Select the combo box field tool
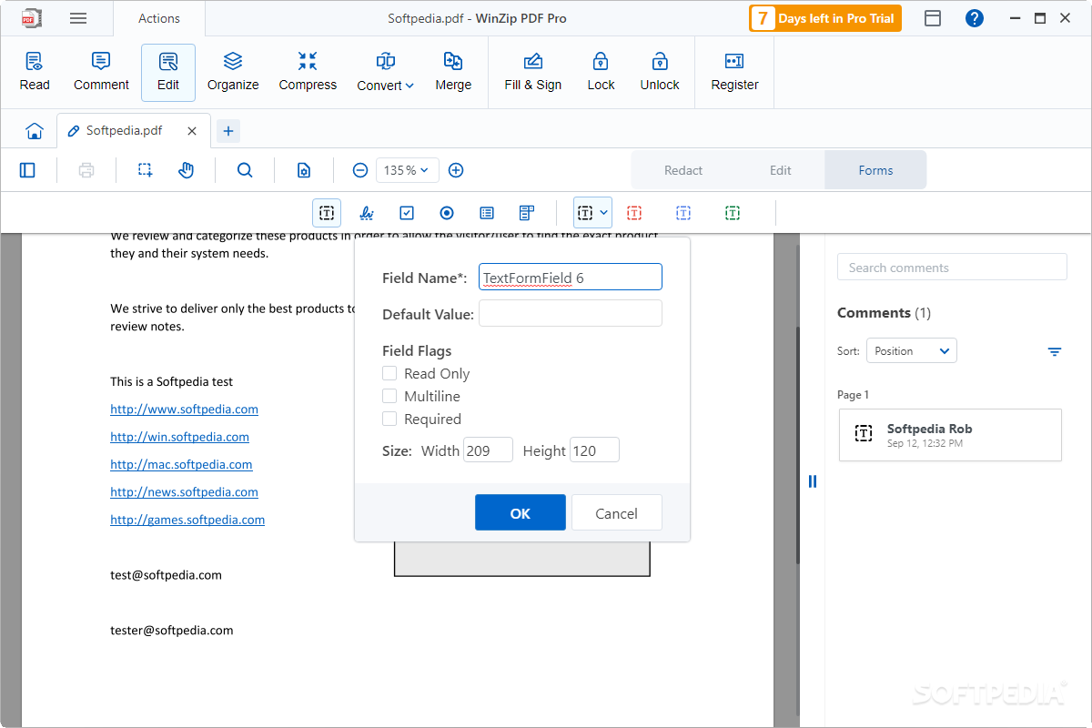Image resolution: width=1092 pixels, height=728 pixels. (x=527, y=213)
